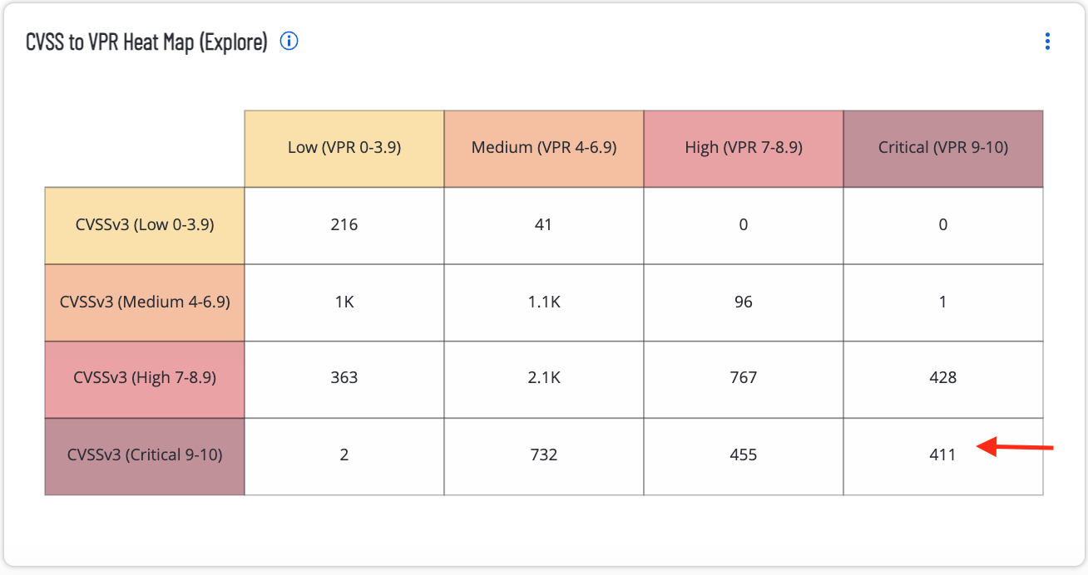1088x575 pixels.
Task: Click the Medium (VPR 4-6.9) column header
Action: tap(544, 148)
